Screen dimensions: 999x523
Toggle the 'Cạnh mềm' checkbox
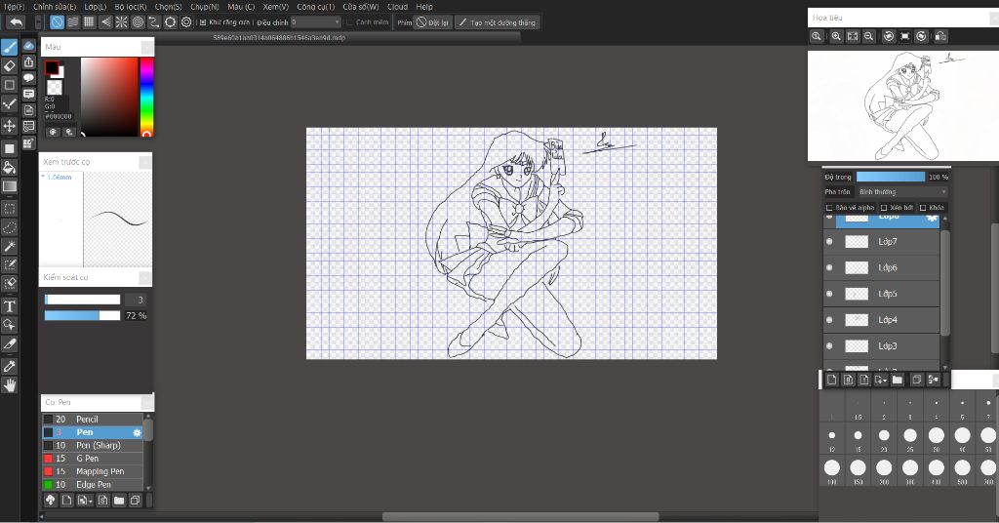click(x=349, y=22)
